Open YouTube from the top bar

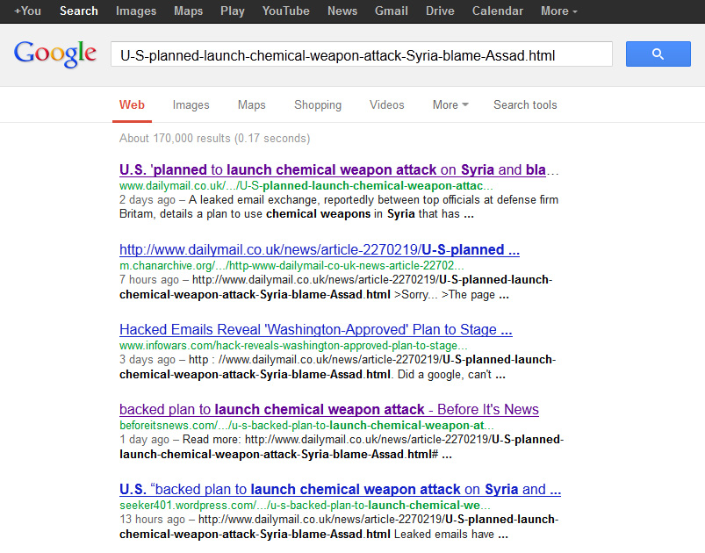(285, 11)
